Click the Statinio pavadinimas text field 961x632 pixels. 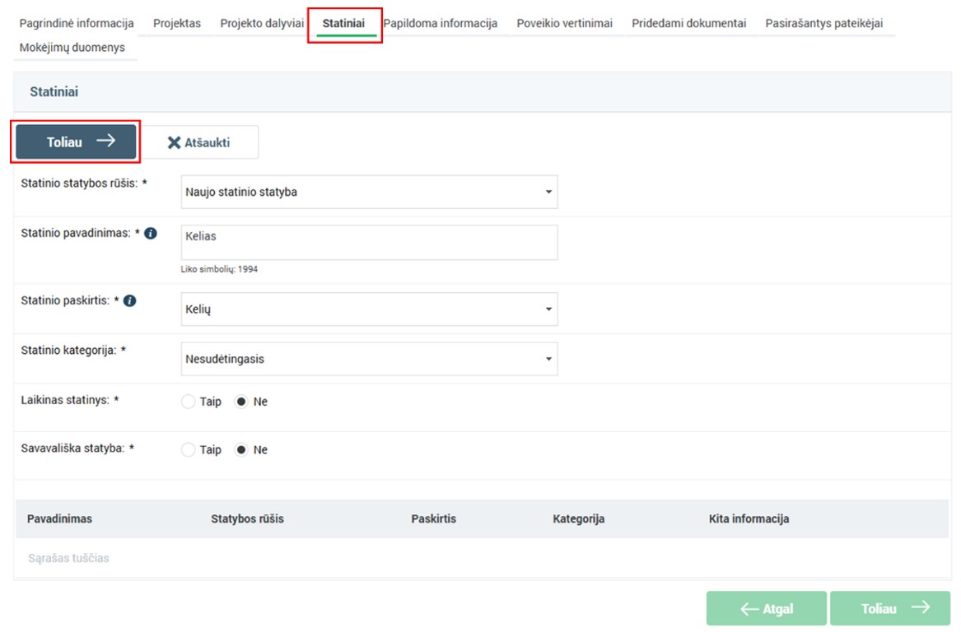pos(369,242)
